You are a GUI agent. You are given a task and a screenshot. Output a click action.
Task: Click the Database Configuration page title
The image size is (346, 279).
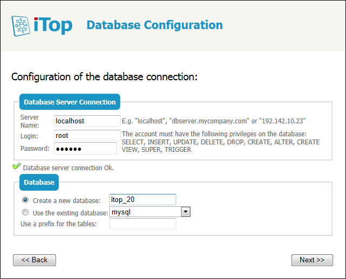tap(154, 25)
